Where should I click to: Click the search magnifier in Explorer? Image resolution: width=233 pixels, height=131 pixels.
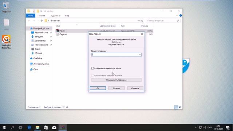pos(178,21)
